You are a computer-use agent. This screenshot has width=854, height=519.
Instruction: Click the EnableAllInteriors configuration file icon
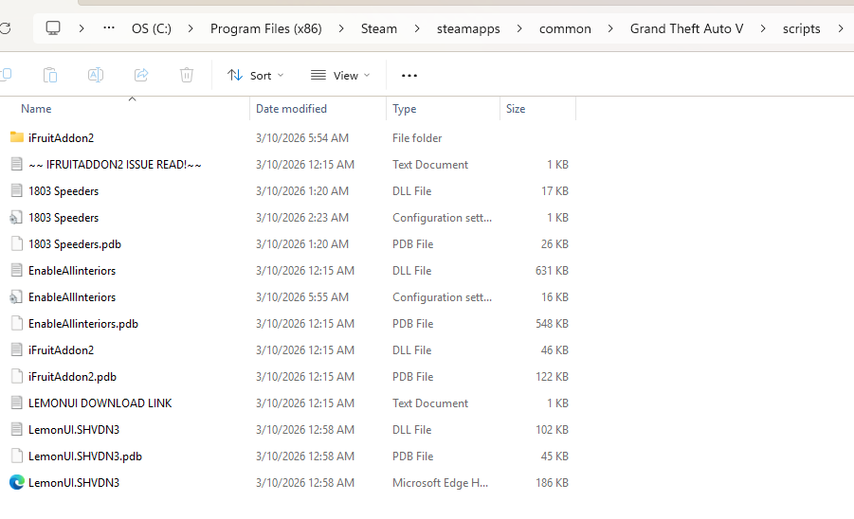point(16,297)
